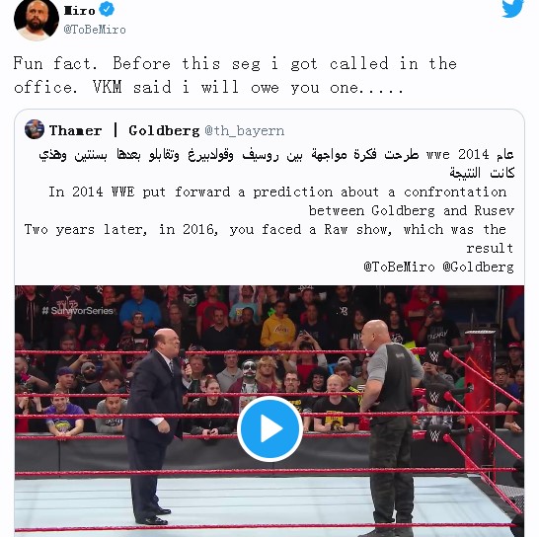
Task: Open the @ToBeMiro mention in quoted tweet
Action: point(400,267)
